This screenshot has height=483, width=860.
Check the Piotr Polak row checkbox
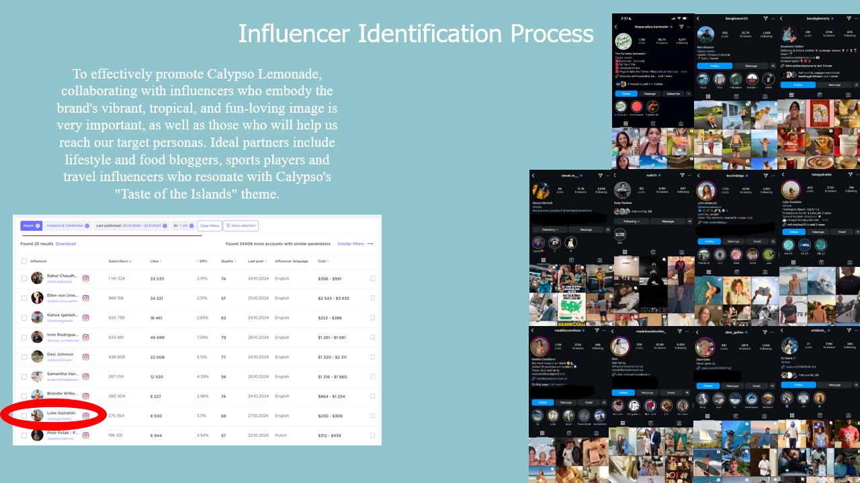tap(24, 435)
